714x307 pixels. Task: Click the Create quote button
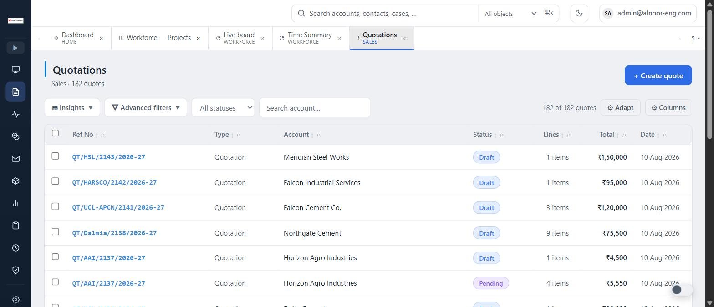click(658, 75)
